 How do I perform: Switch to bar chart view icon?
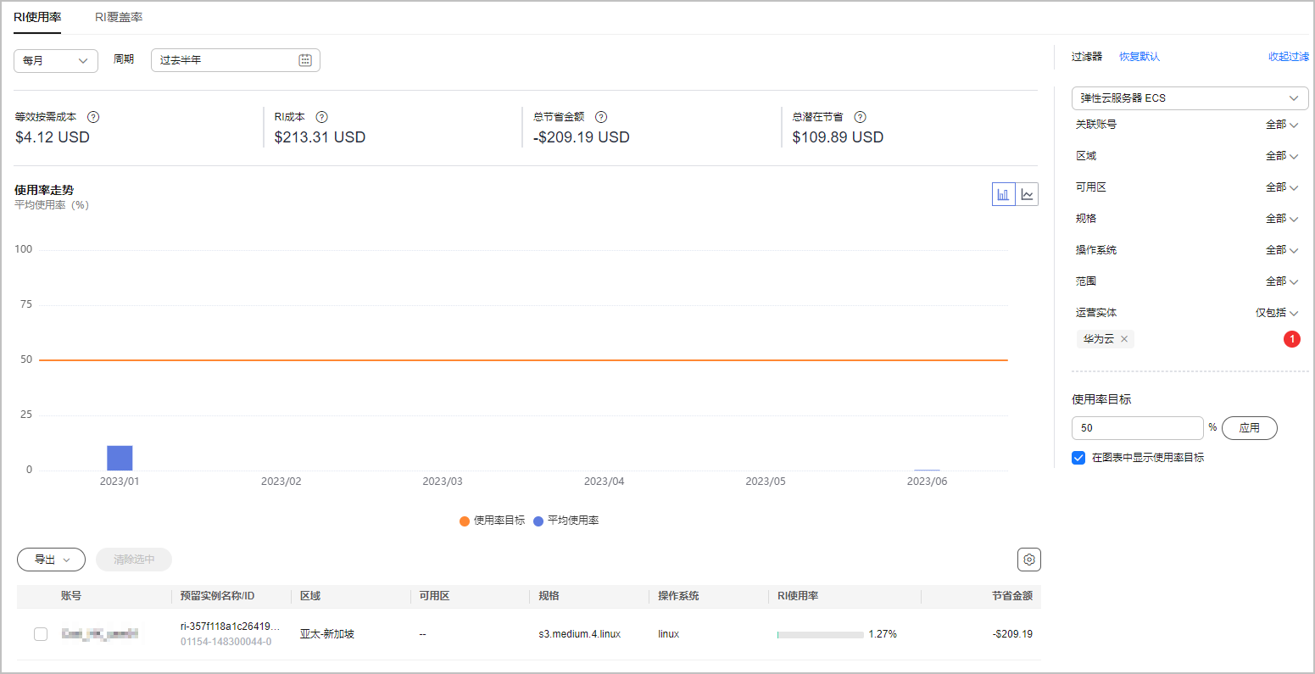coord(1003,194)
